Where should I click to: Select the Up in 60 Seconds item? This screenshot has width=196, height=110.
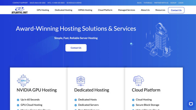(30, 100)
